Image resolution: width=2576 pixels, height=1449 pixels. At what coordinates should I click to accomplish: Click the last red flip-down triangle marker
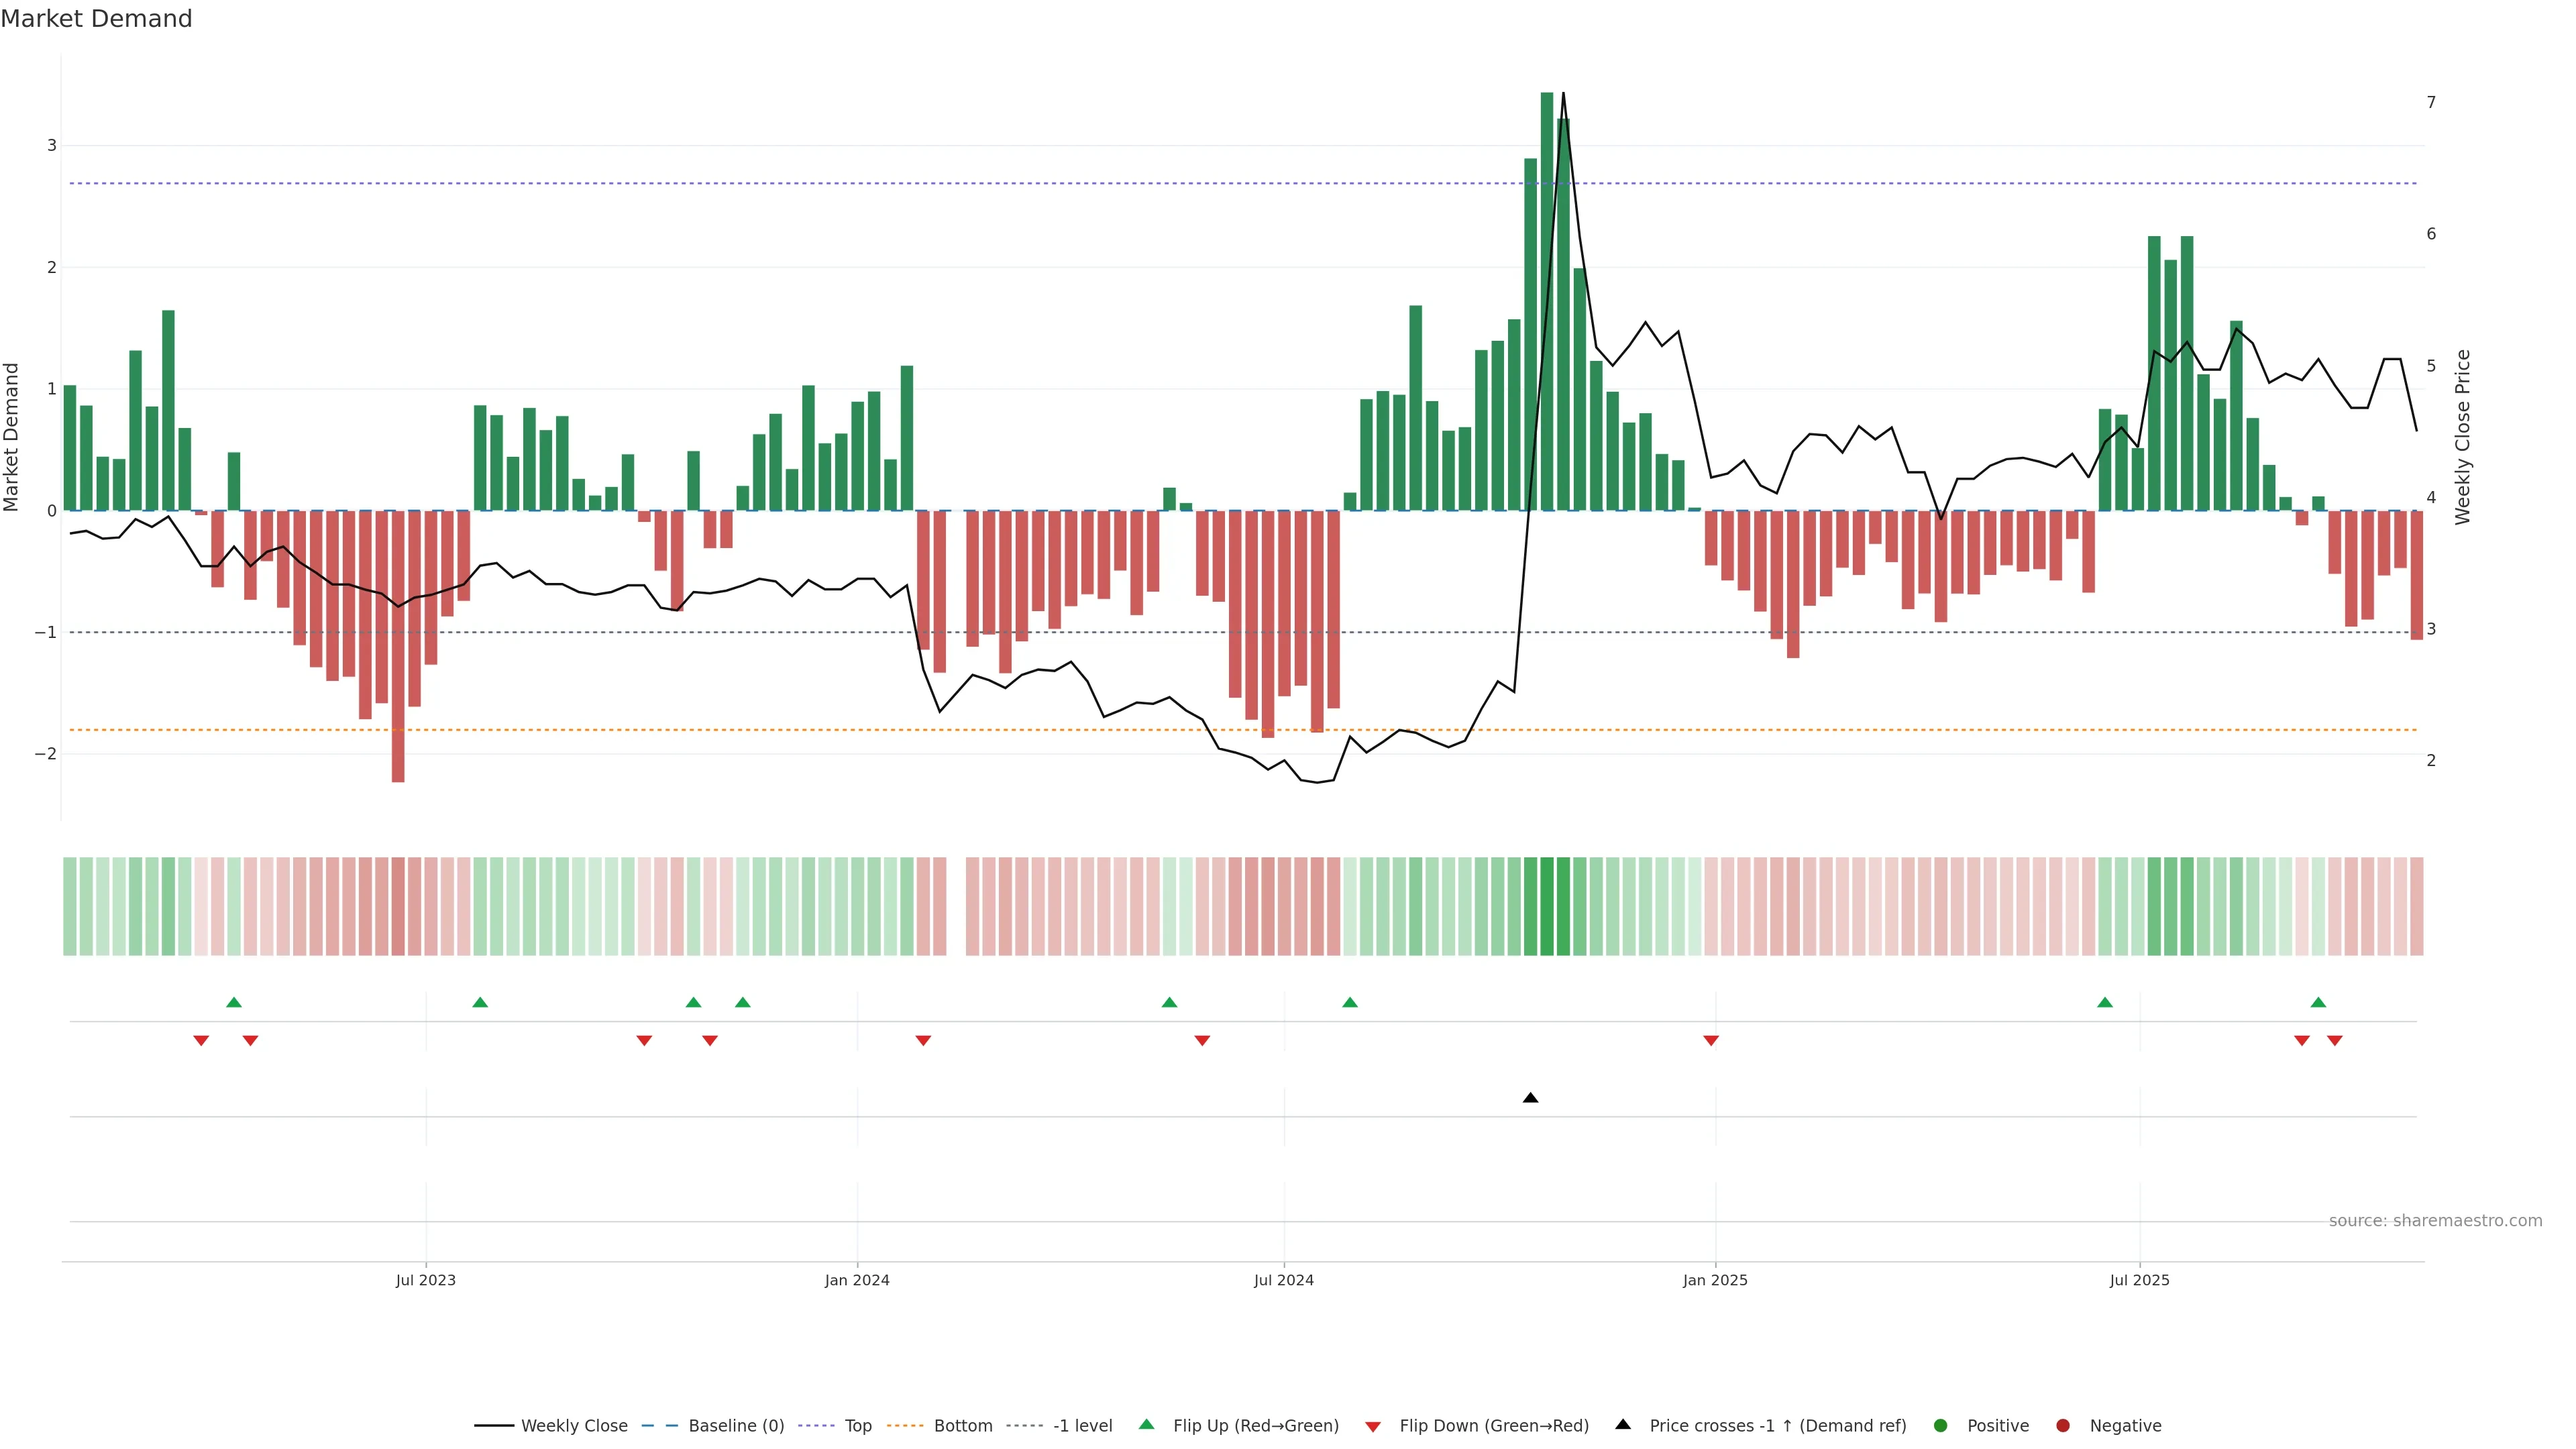pos(2335,1041)
